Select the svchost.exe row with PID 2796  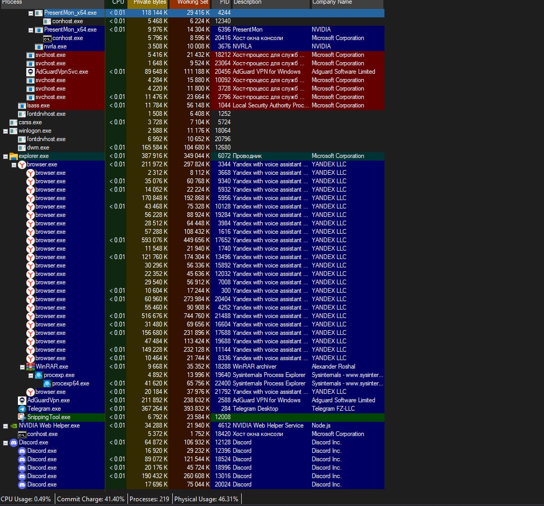192,97
